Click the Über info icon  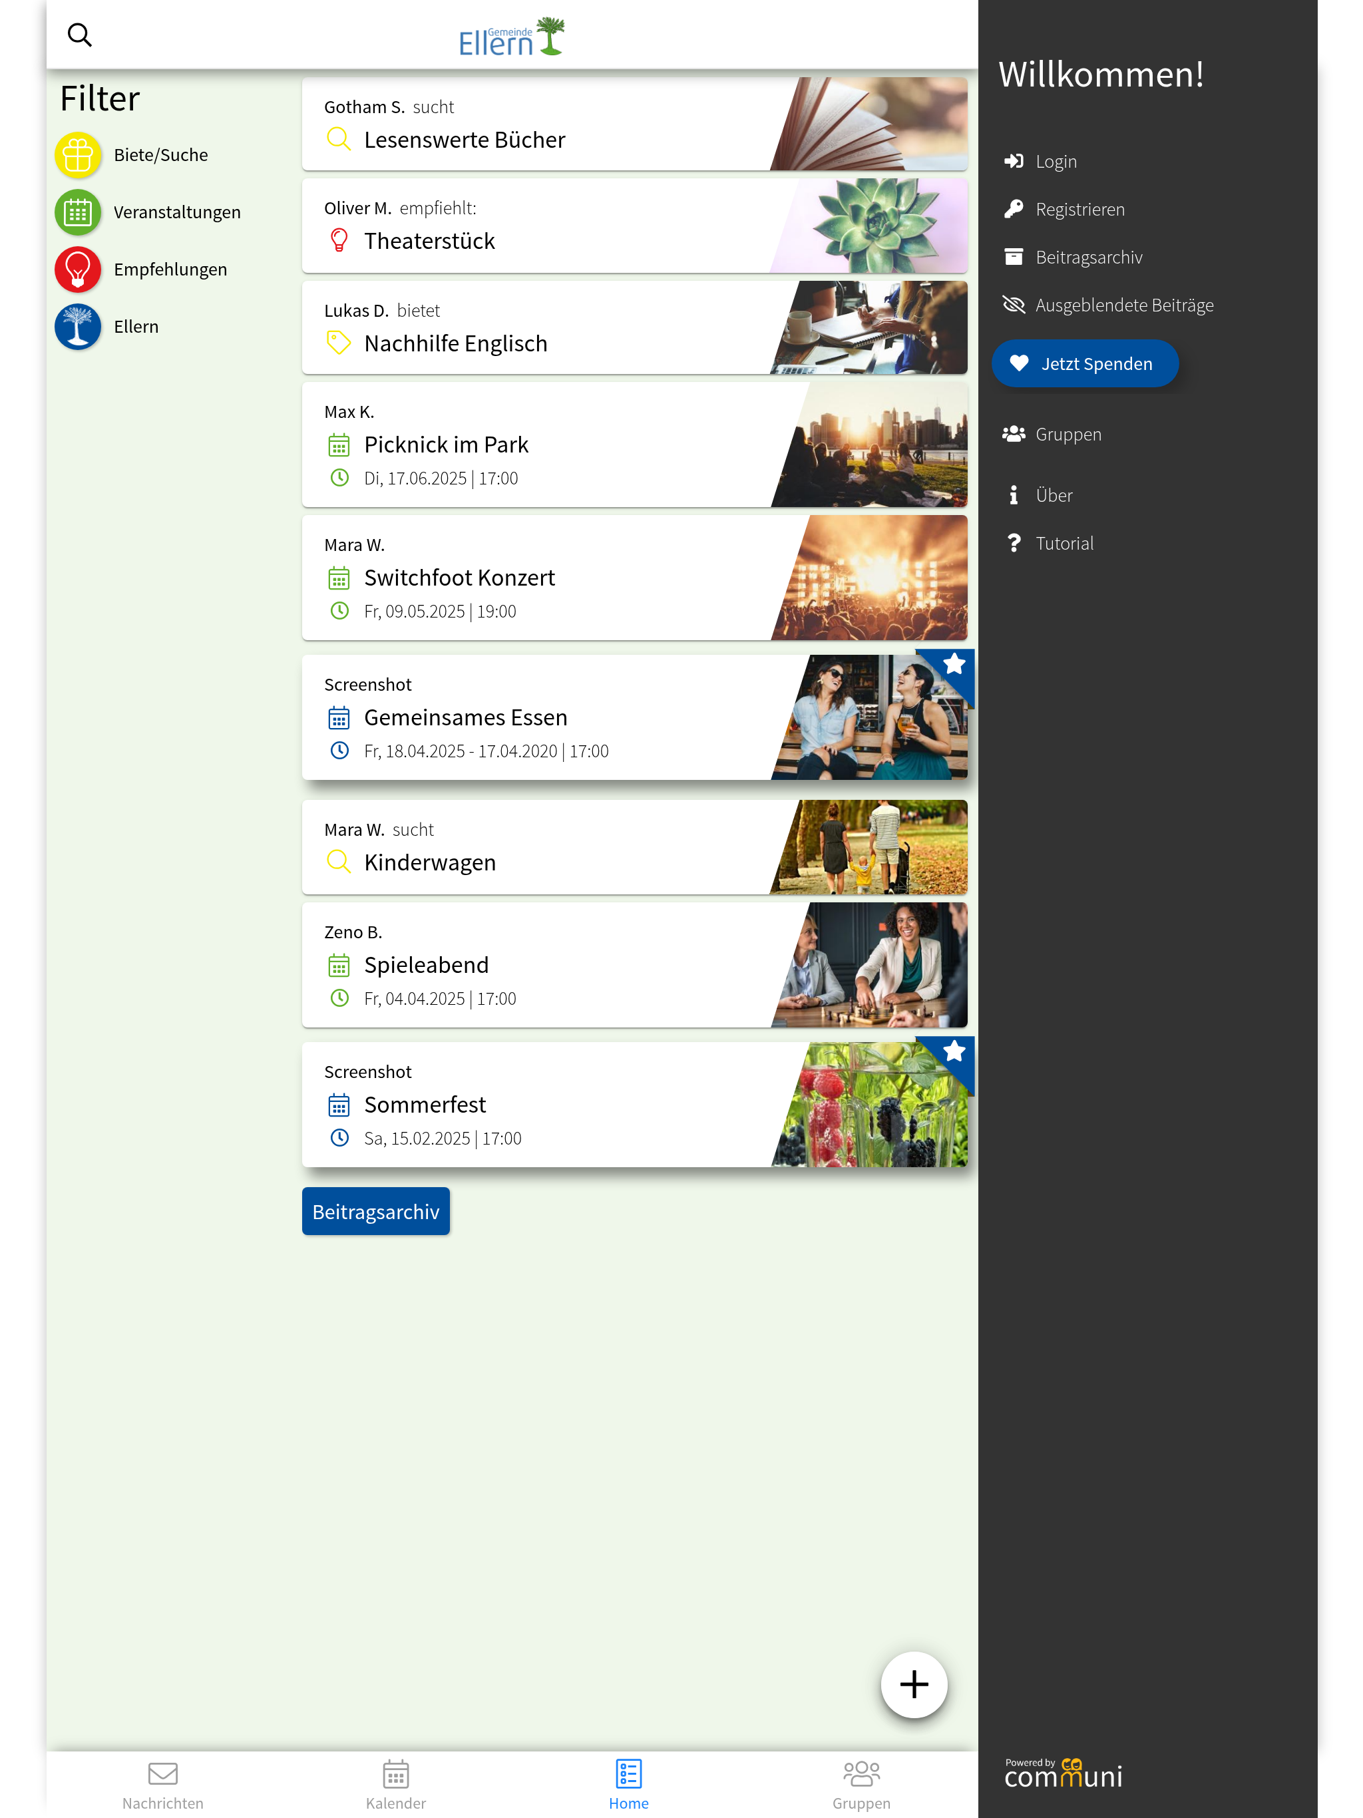coord(1014,495)
